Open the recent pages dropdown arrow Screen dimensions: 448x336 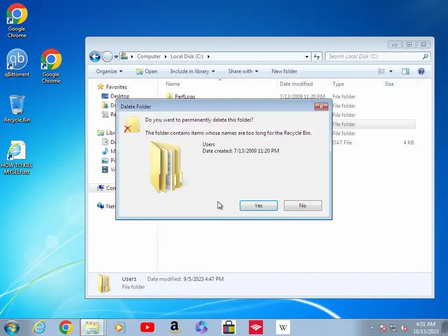(x=116, y=56)
